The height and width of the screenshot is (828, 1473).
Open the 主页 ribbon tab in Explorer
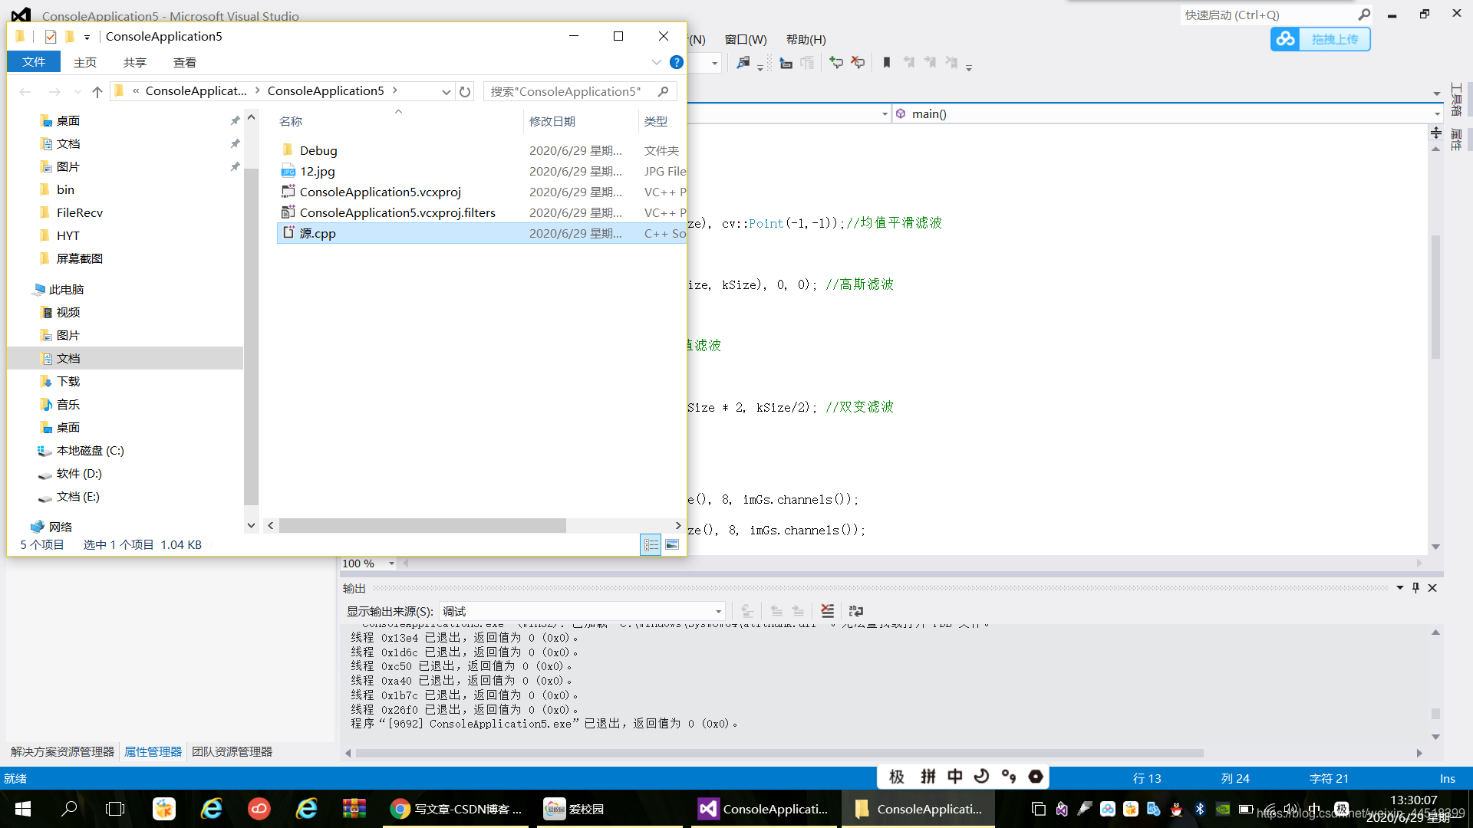[x=85, y=62]
